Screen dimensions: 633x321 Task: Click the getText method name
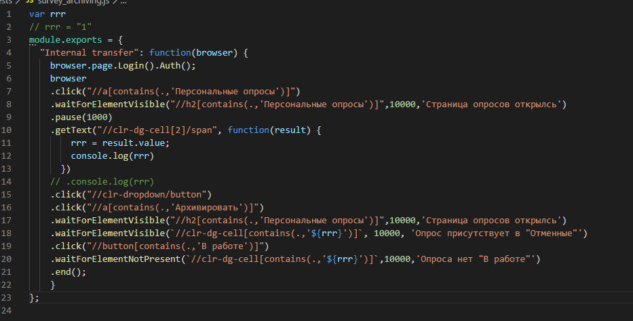tap(69, 130)
